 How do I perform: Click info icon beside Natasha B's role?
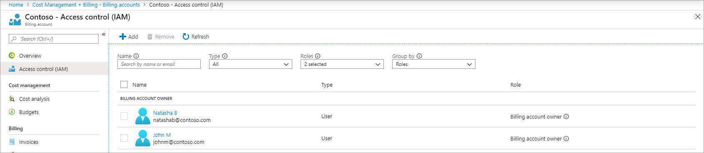(x=566, y=117)
